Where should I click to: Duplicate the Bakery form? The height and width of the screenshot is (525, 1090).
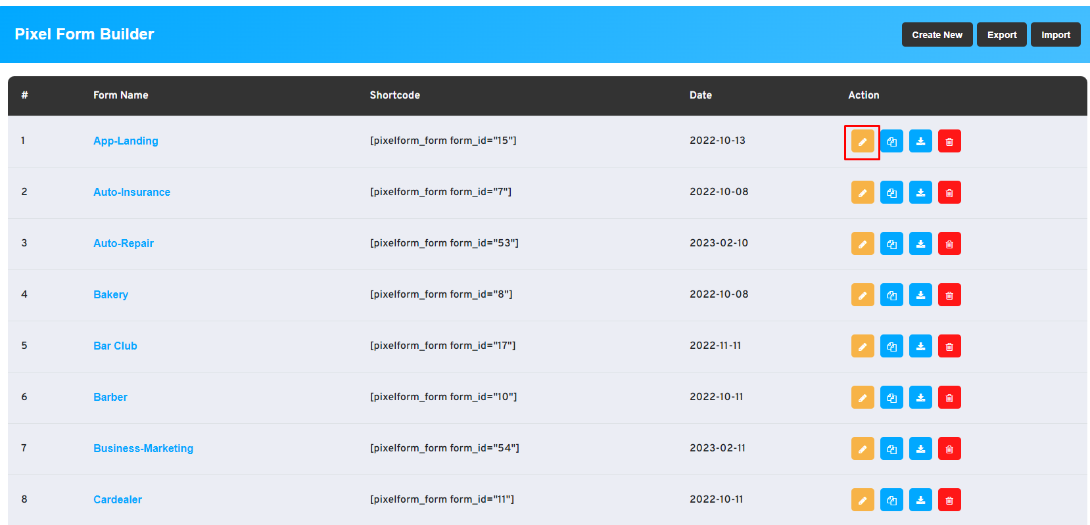point(891,295)
